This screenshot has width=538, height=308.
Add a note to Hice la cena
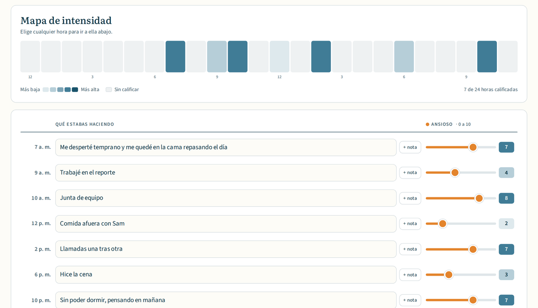click(x=410, y=275)
